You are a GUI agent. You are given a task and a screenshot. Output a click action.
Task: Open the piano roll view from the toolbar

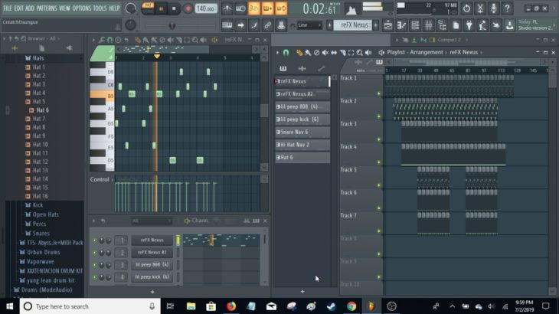[x=401, y=25]
